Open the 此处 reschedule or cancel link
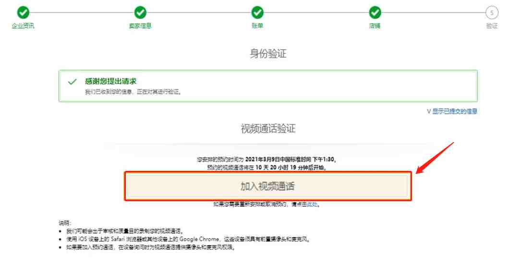This screenshot has height=265, width=508. [x=312, y=204]
